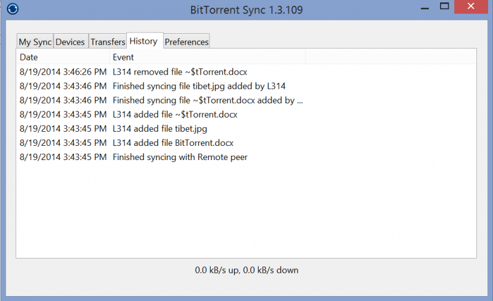This screenshot has width=493, height=301.
Task: Click date cell '8/19/2014 3:46:26 PM'
Action: point(63,72)
